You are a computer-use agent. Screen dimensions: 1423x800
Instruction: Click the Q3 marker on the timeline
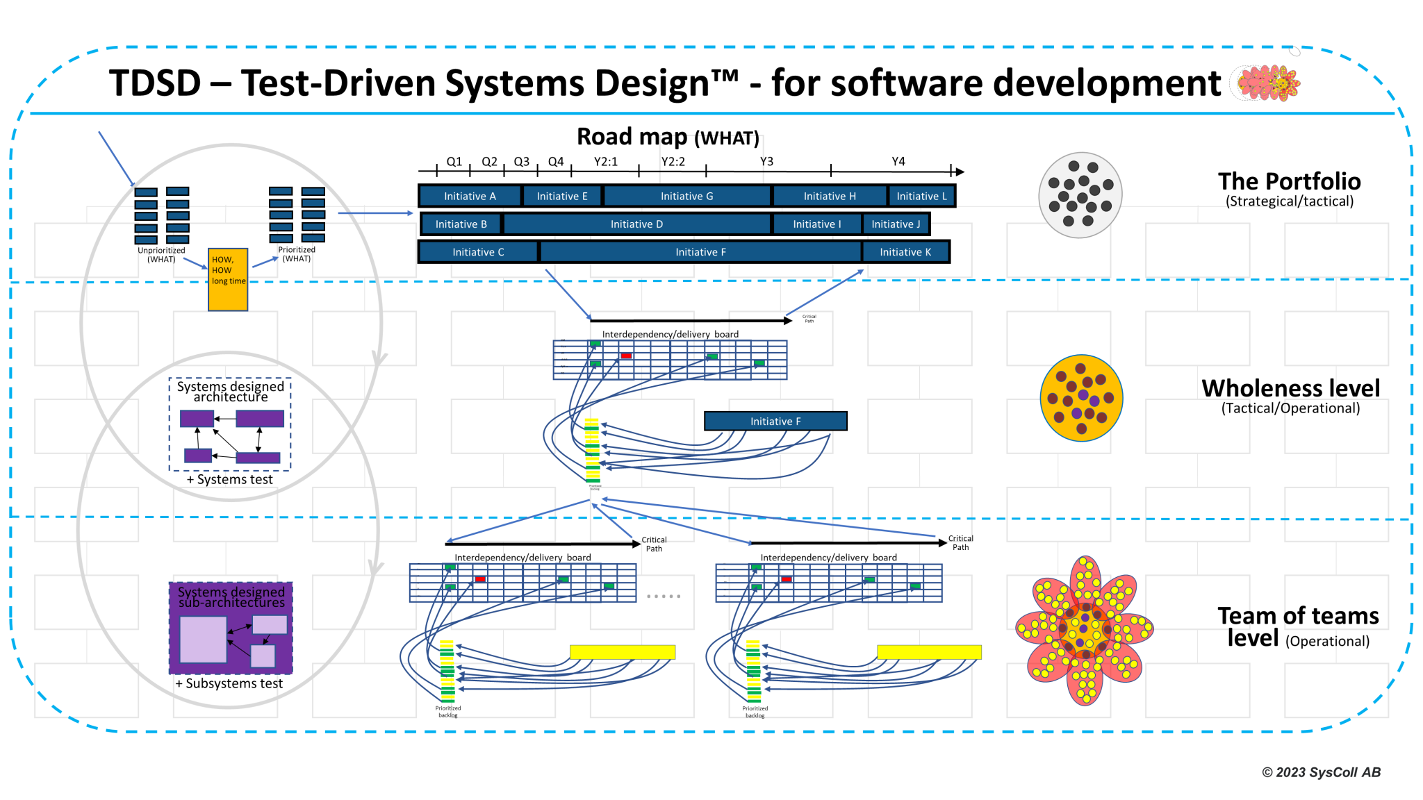pyautogui.click(x=521, y=162)
